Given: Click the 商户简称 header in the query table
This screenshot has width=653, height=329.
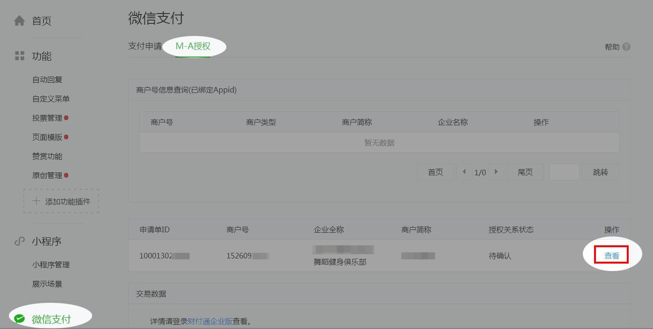Looking at the screenshot, I should (x=357, y=122).
